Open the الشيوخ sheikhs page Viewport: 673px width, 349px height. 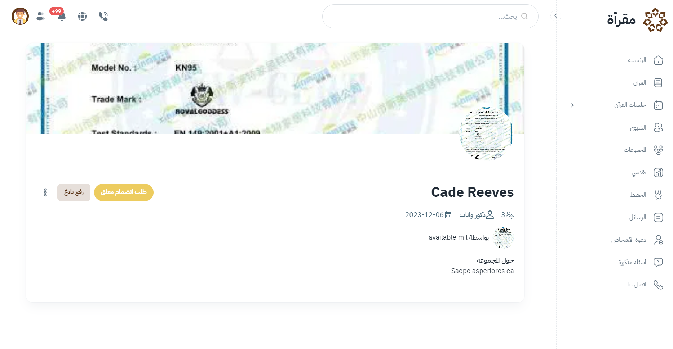tap(646, 128)
